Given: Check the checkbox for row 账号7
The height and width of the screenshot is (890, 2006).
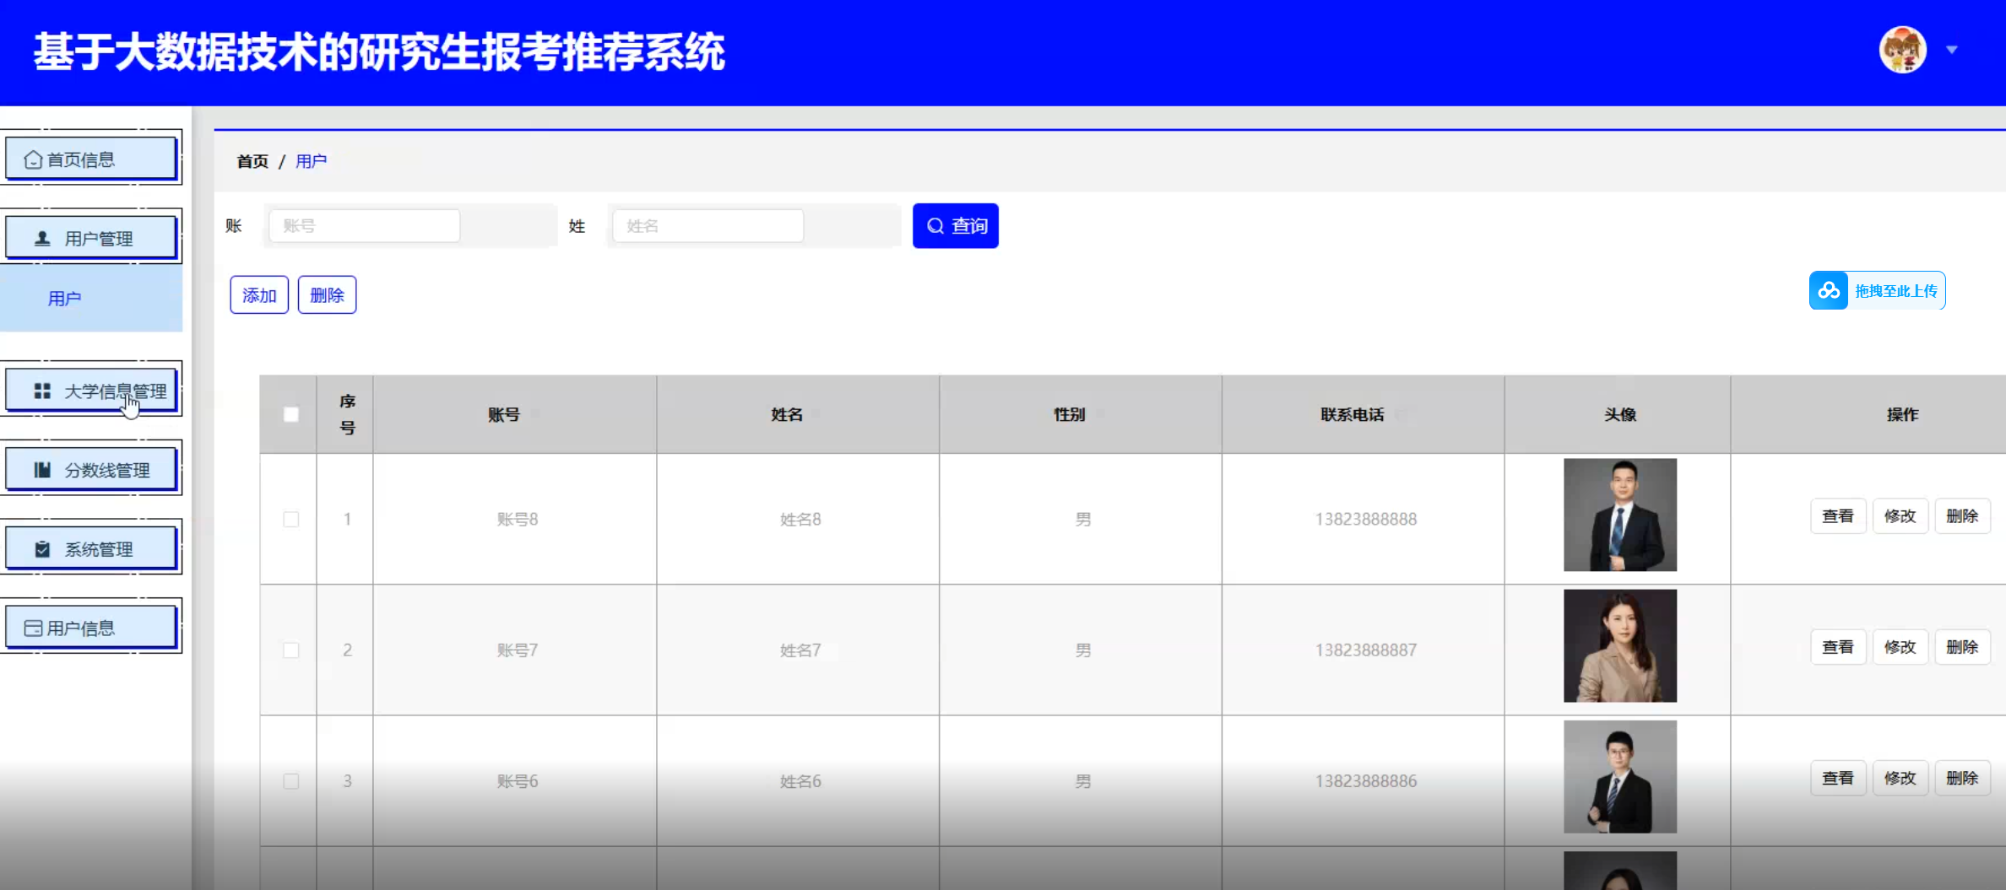Looking at the screenshot, I should pos(291,650).
